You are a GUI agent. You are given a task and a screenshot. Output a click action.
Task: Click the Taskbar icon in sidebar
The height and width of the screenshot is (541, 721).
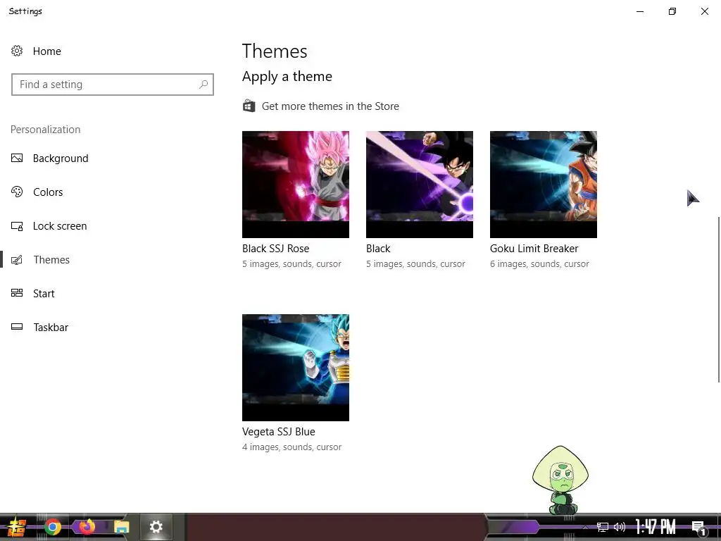pyautogui.click(x=17, y=327)
